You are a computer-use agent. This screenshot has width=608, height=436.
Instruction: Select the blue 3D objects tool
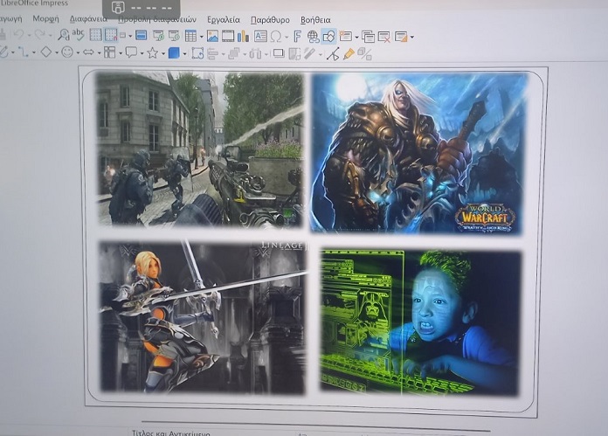pos(174,52)
